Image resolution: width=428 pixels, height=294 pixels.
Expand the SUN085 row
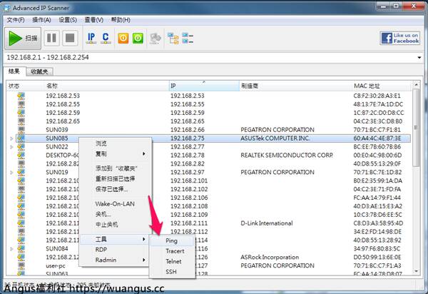pyautogui.click(x=11, y=138)
